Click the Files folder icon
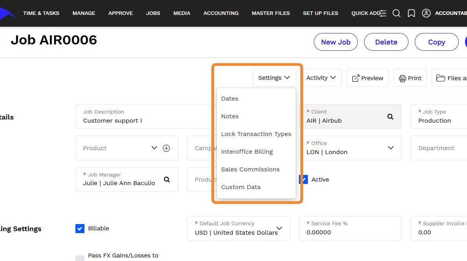 click(x=441, y=78)
